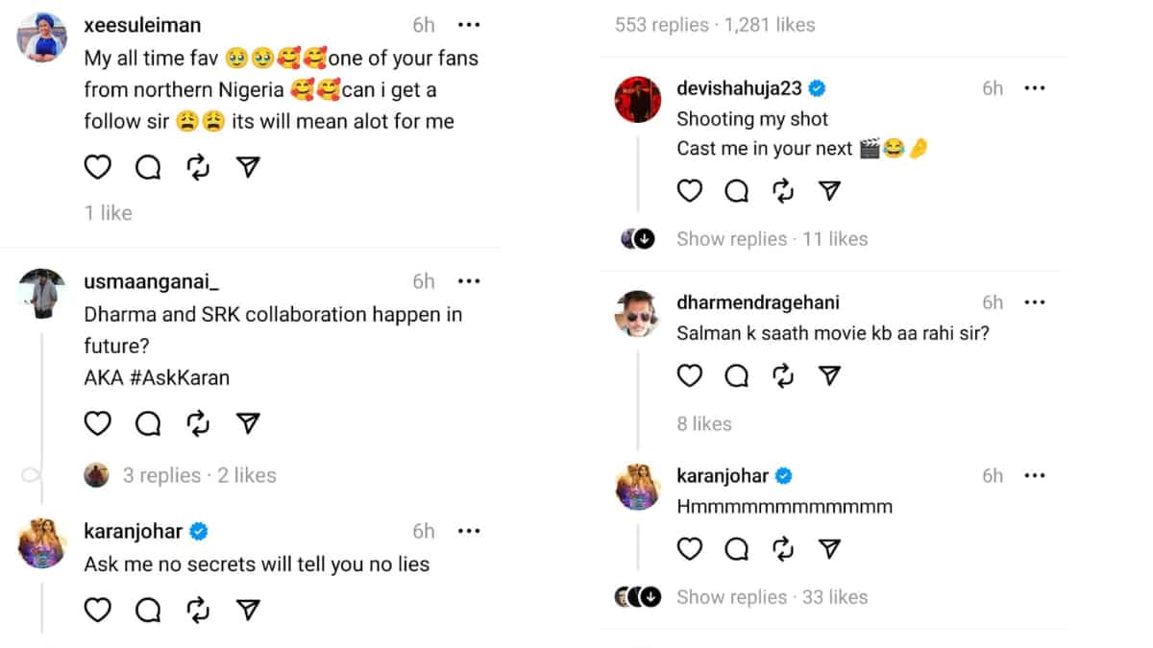Like devishahuja23's 'Shooting my shot' comment
This screenshot has width=1153, height=648.
coord(690,191)
